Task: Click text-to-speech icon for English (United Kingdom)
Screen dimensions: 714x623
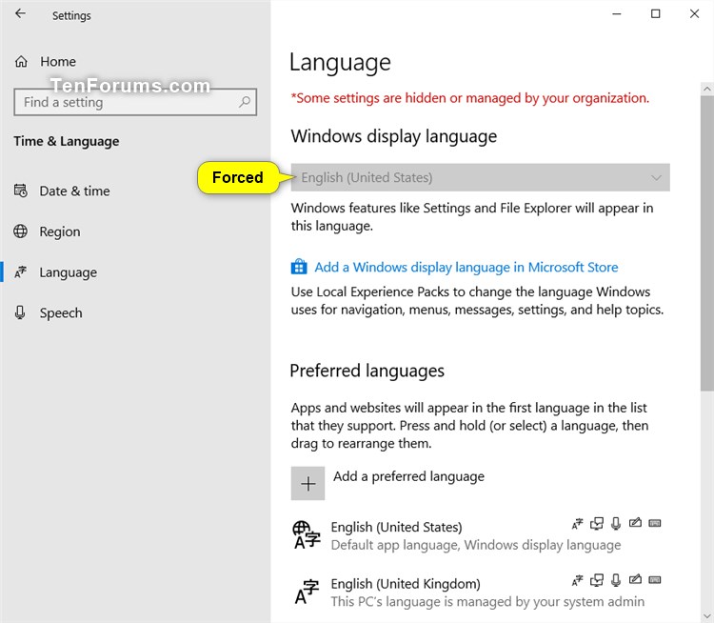Action: pos(597,580)
